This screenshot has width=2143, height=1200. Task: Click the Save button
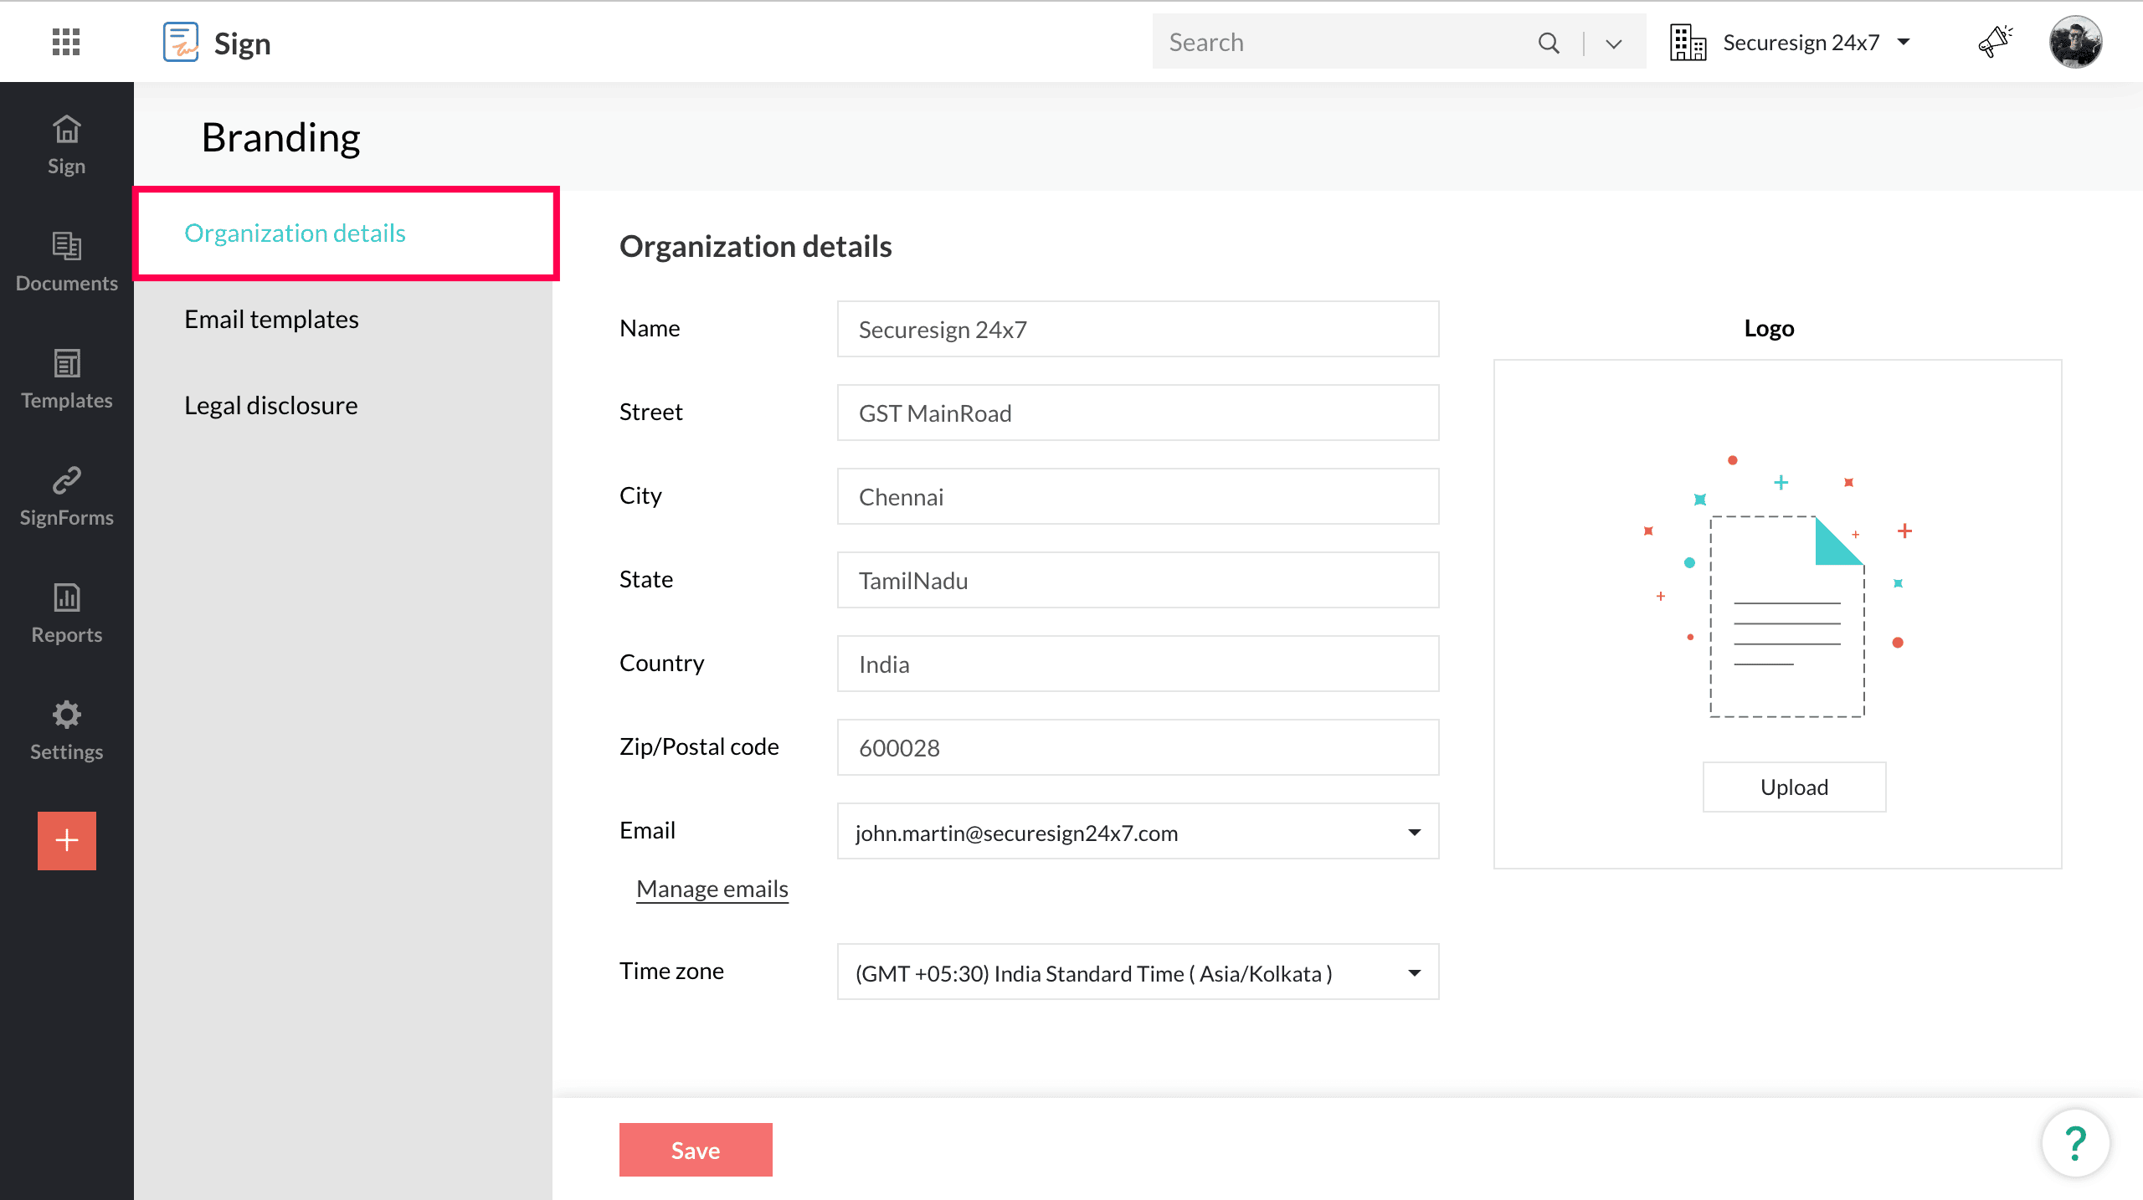pos(695,1150)
